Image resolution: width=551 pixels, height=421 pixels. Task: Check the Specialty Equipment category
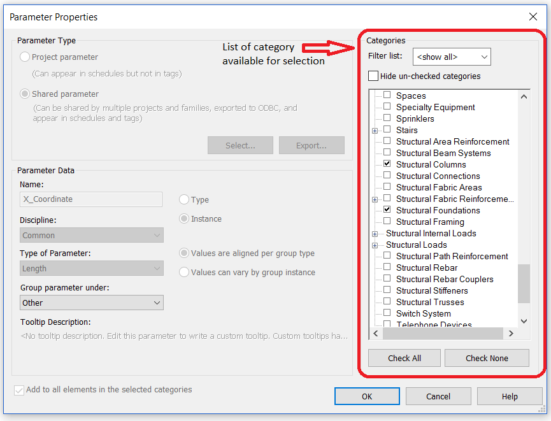(387, 107)
